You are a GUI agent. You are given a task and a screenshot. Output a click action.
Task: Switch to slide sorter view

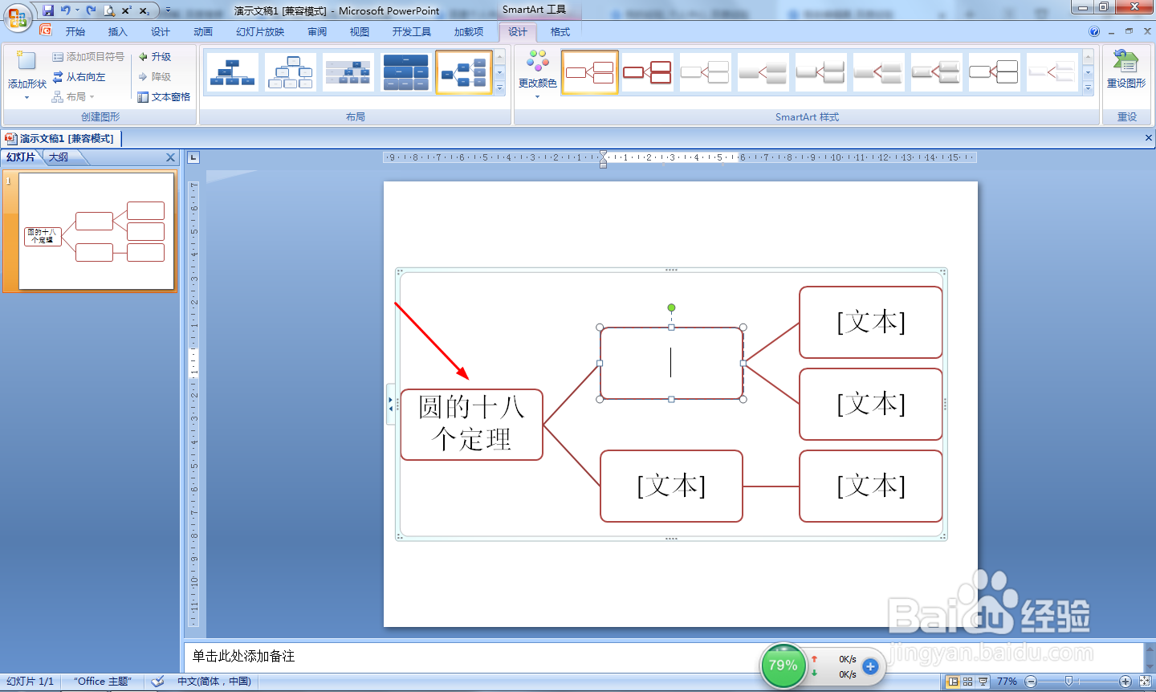pyautogui.click(x=968, y=682)
